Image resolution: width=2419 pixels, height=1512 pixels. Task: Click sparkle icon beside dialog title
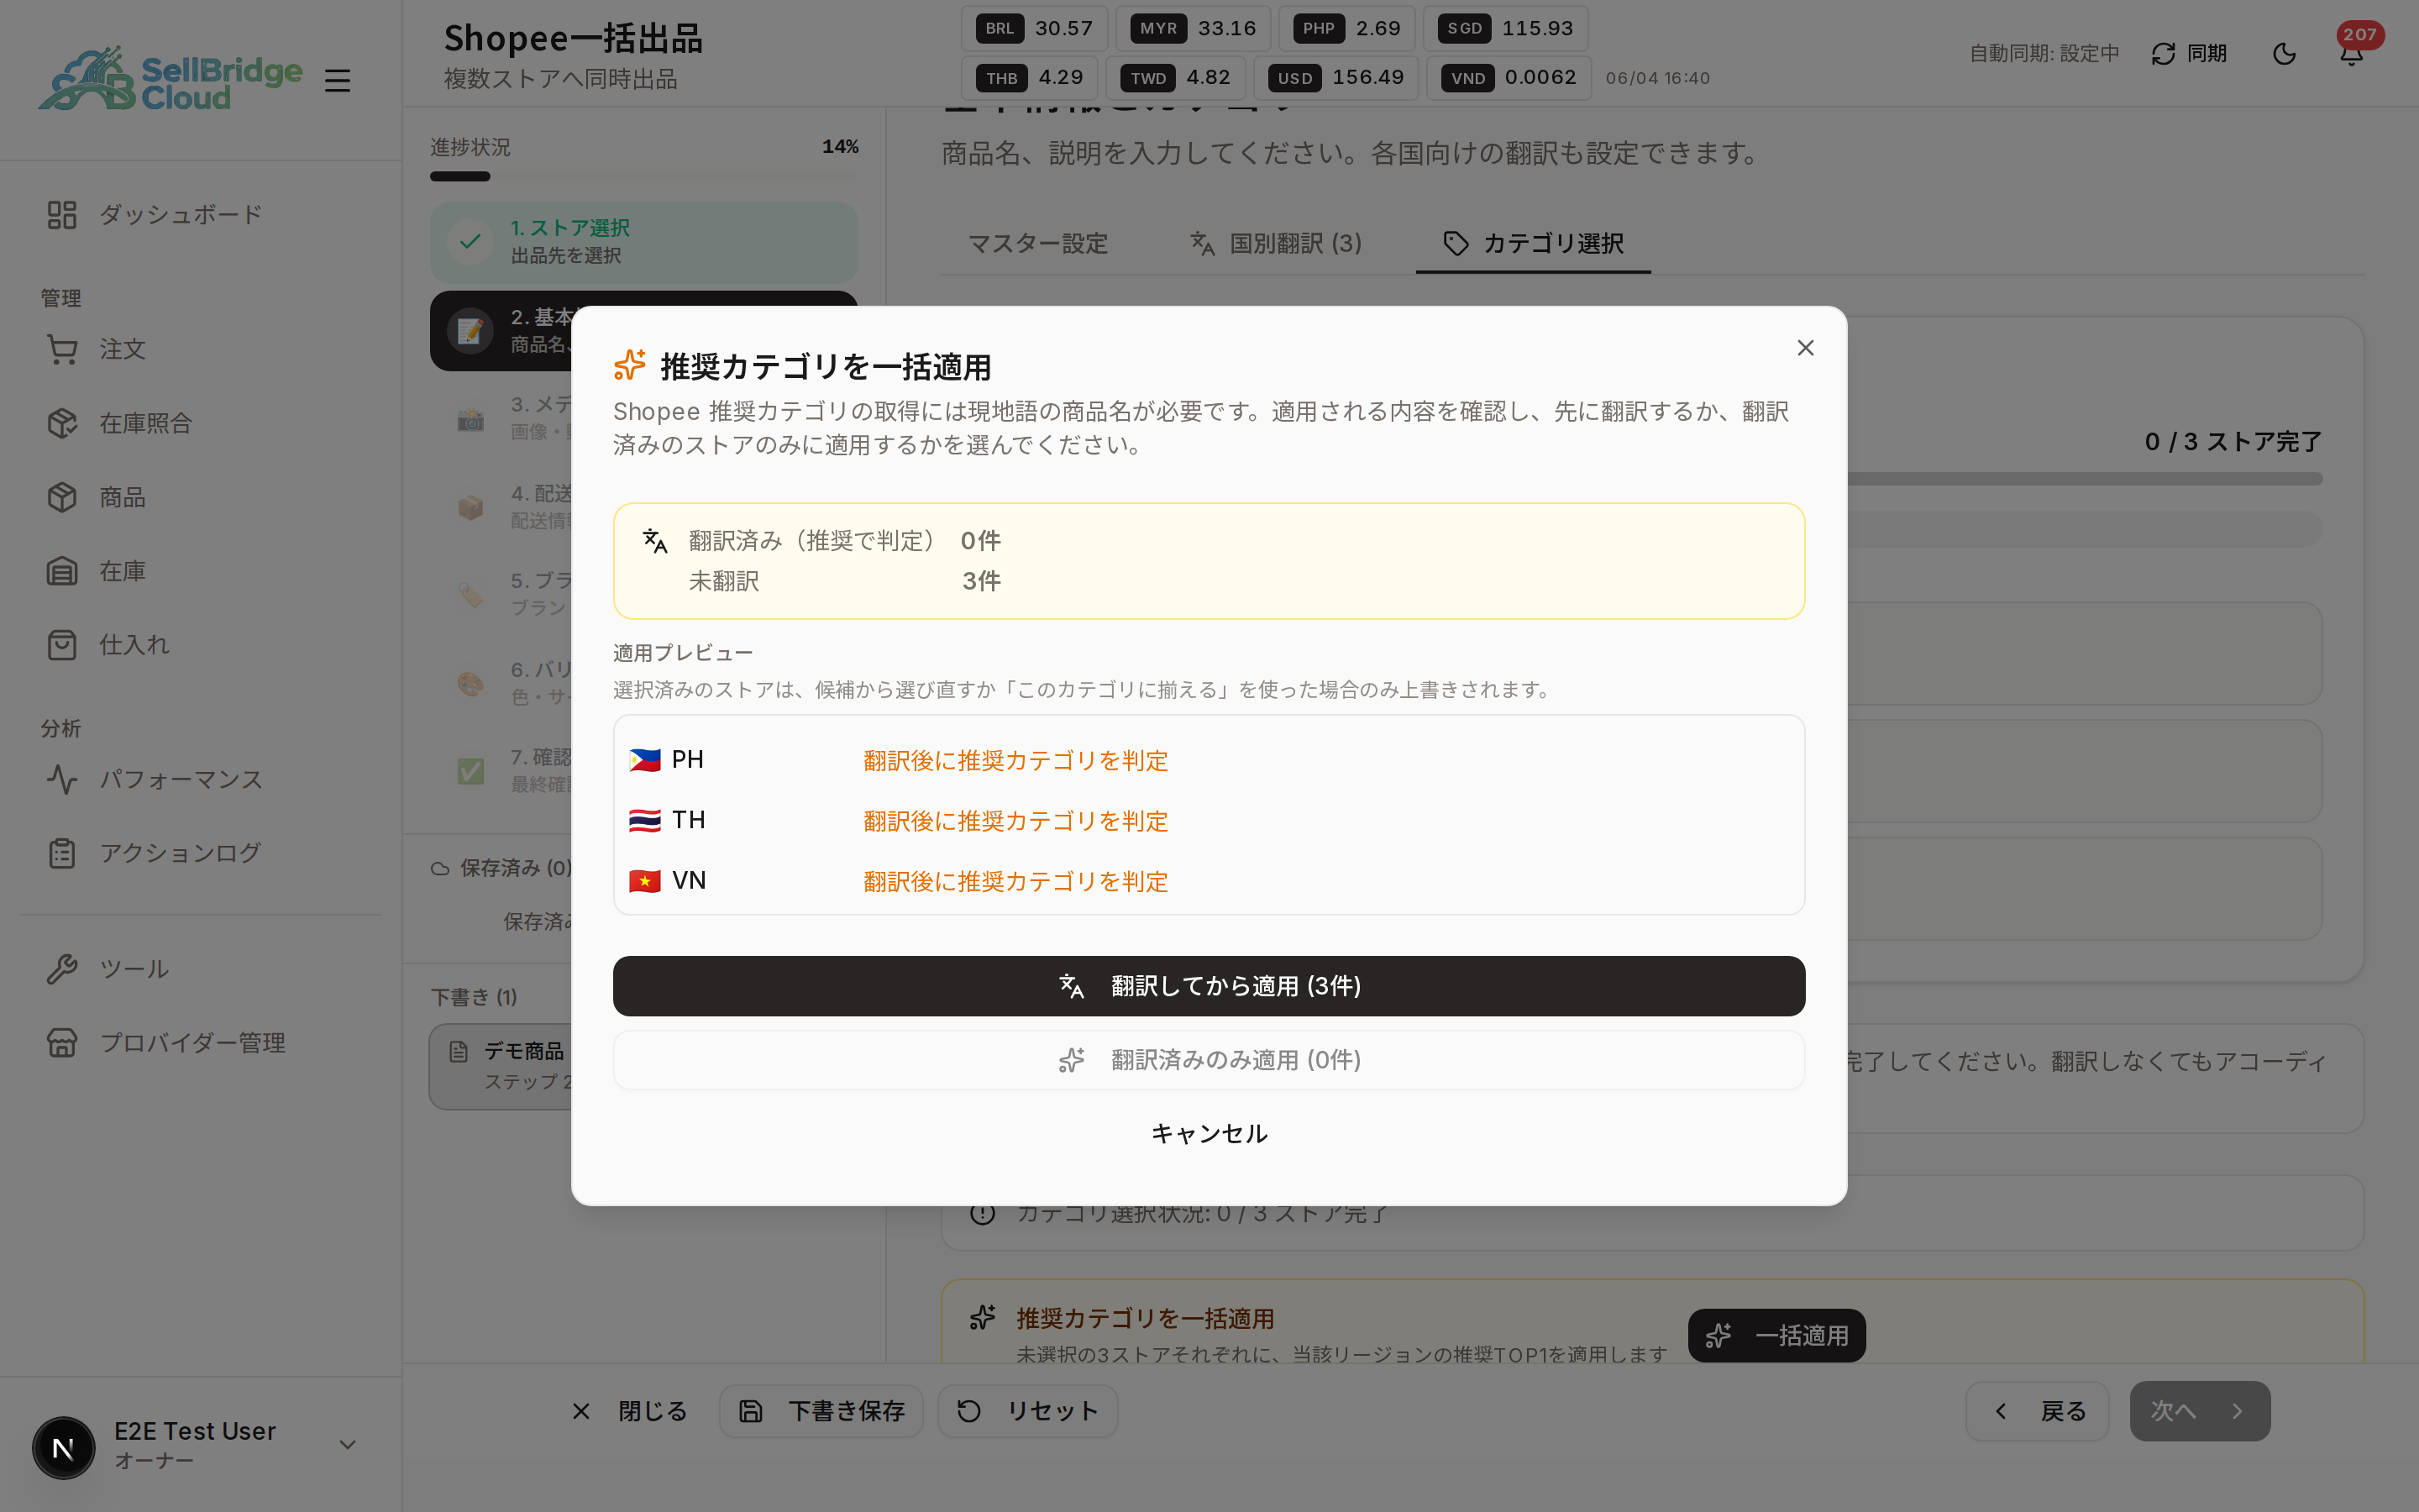point(630,365)
